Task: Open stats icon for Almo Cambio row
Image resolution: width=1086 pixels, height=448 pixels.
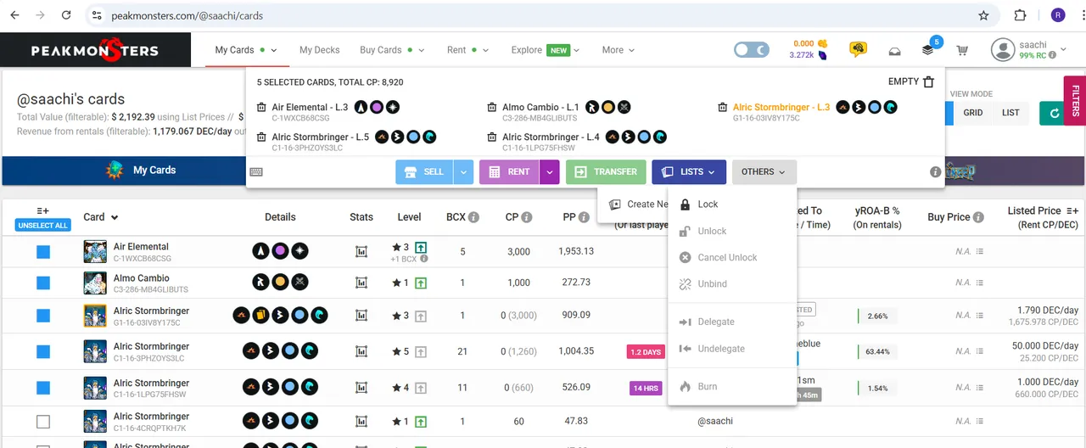Action: pyautogui.click(x=361, y=283)
